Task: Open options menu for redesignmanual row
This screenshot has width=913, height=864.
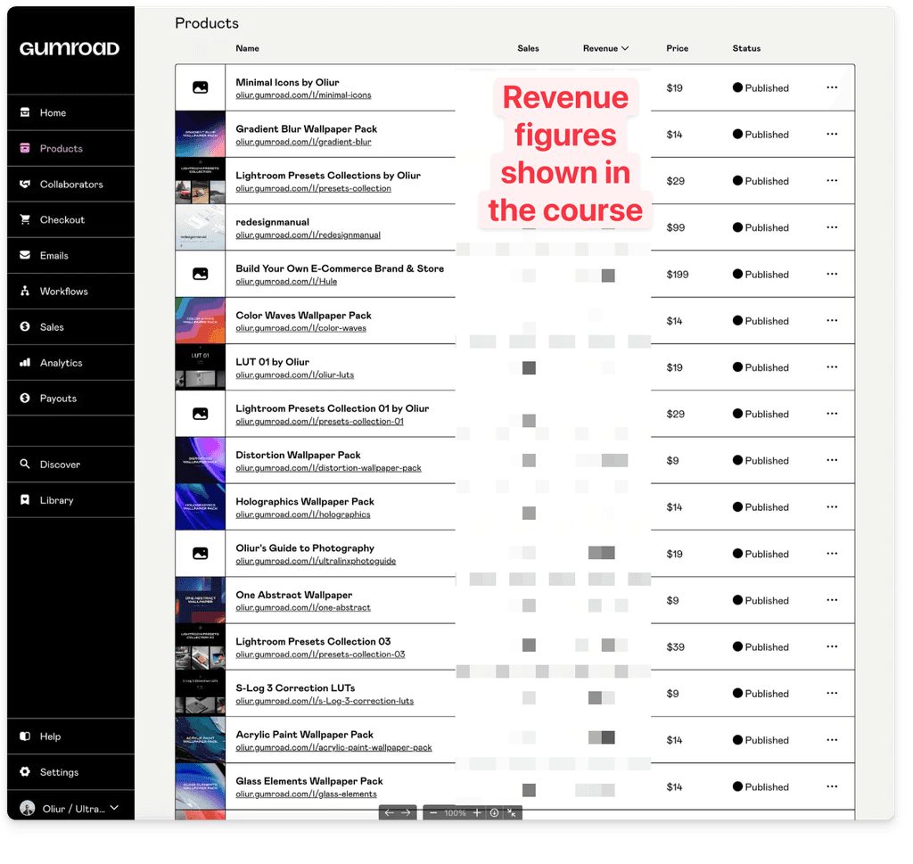Action: tap(832, 227)
